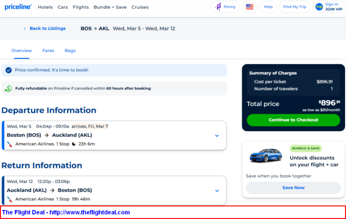The image size is (346, 219).
Task: Click the green refundable dollar icon
Action: click(x=8, y=88)
